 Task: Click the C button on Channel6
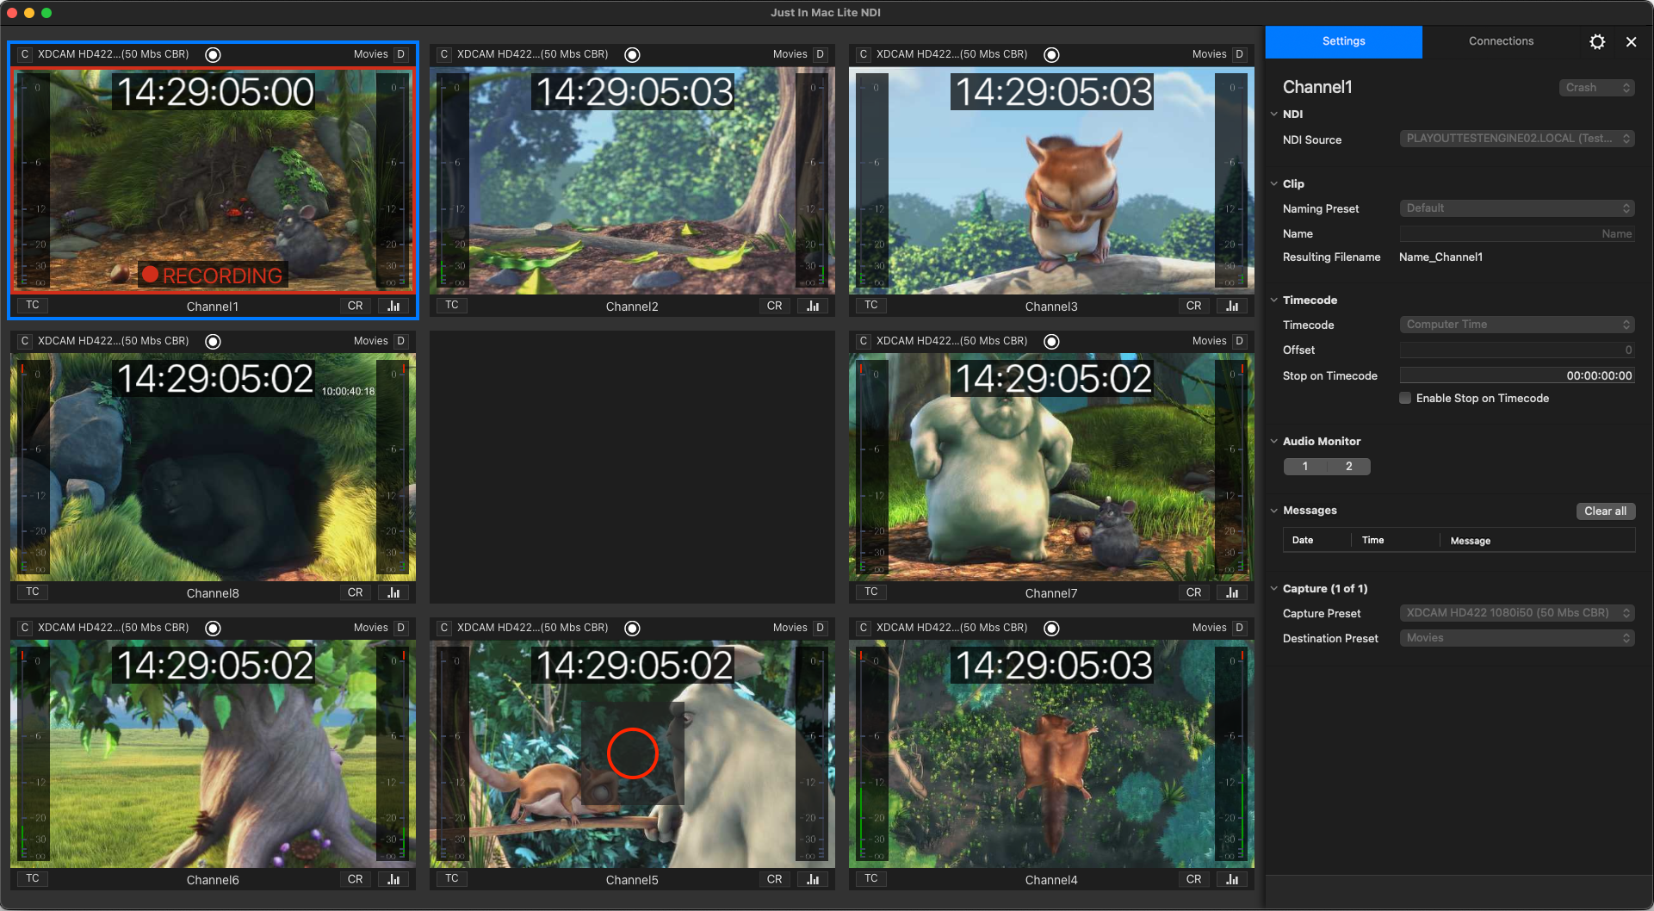point(25,628)
